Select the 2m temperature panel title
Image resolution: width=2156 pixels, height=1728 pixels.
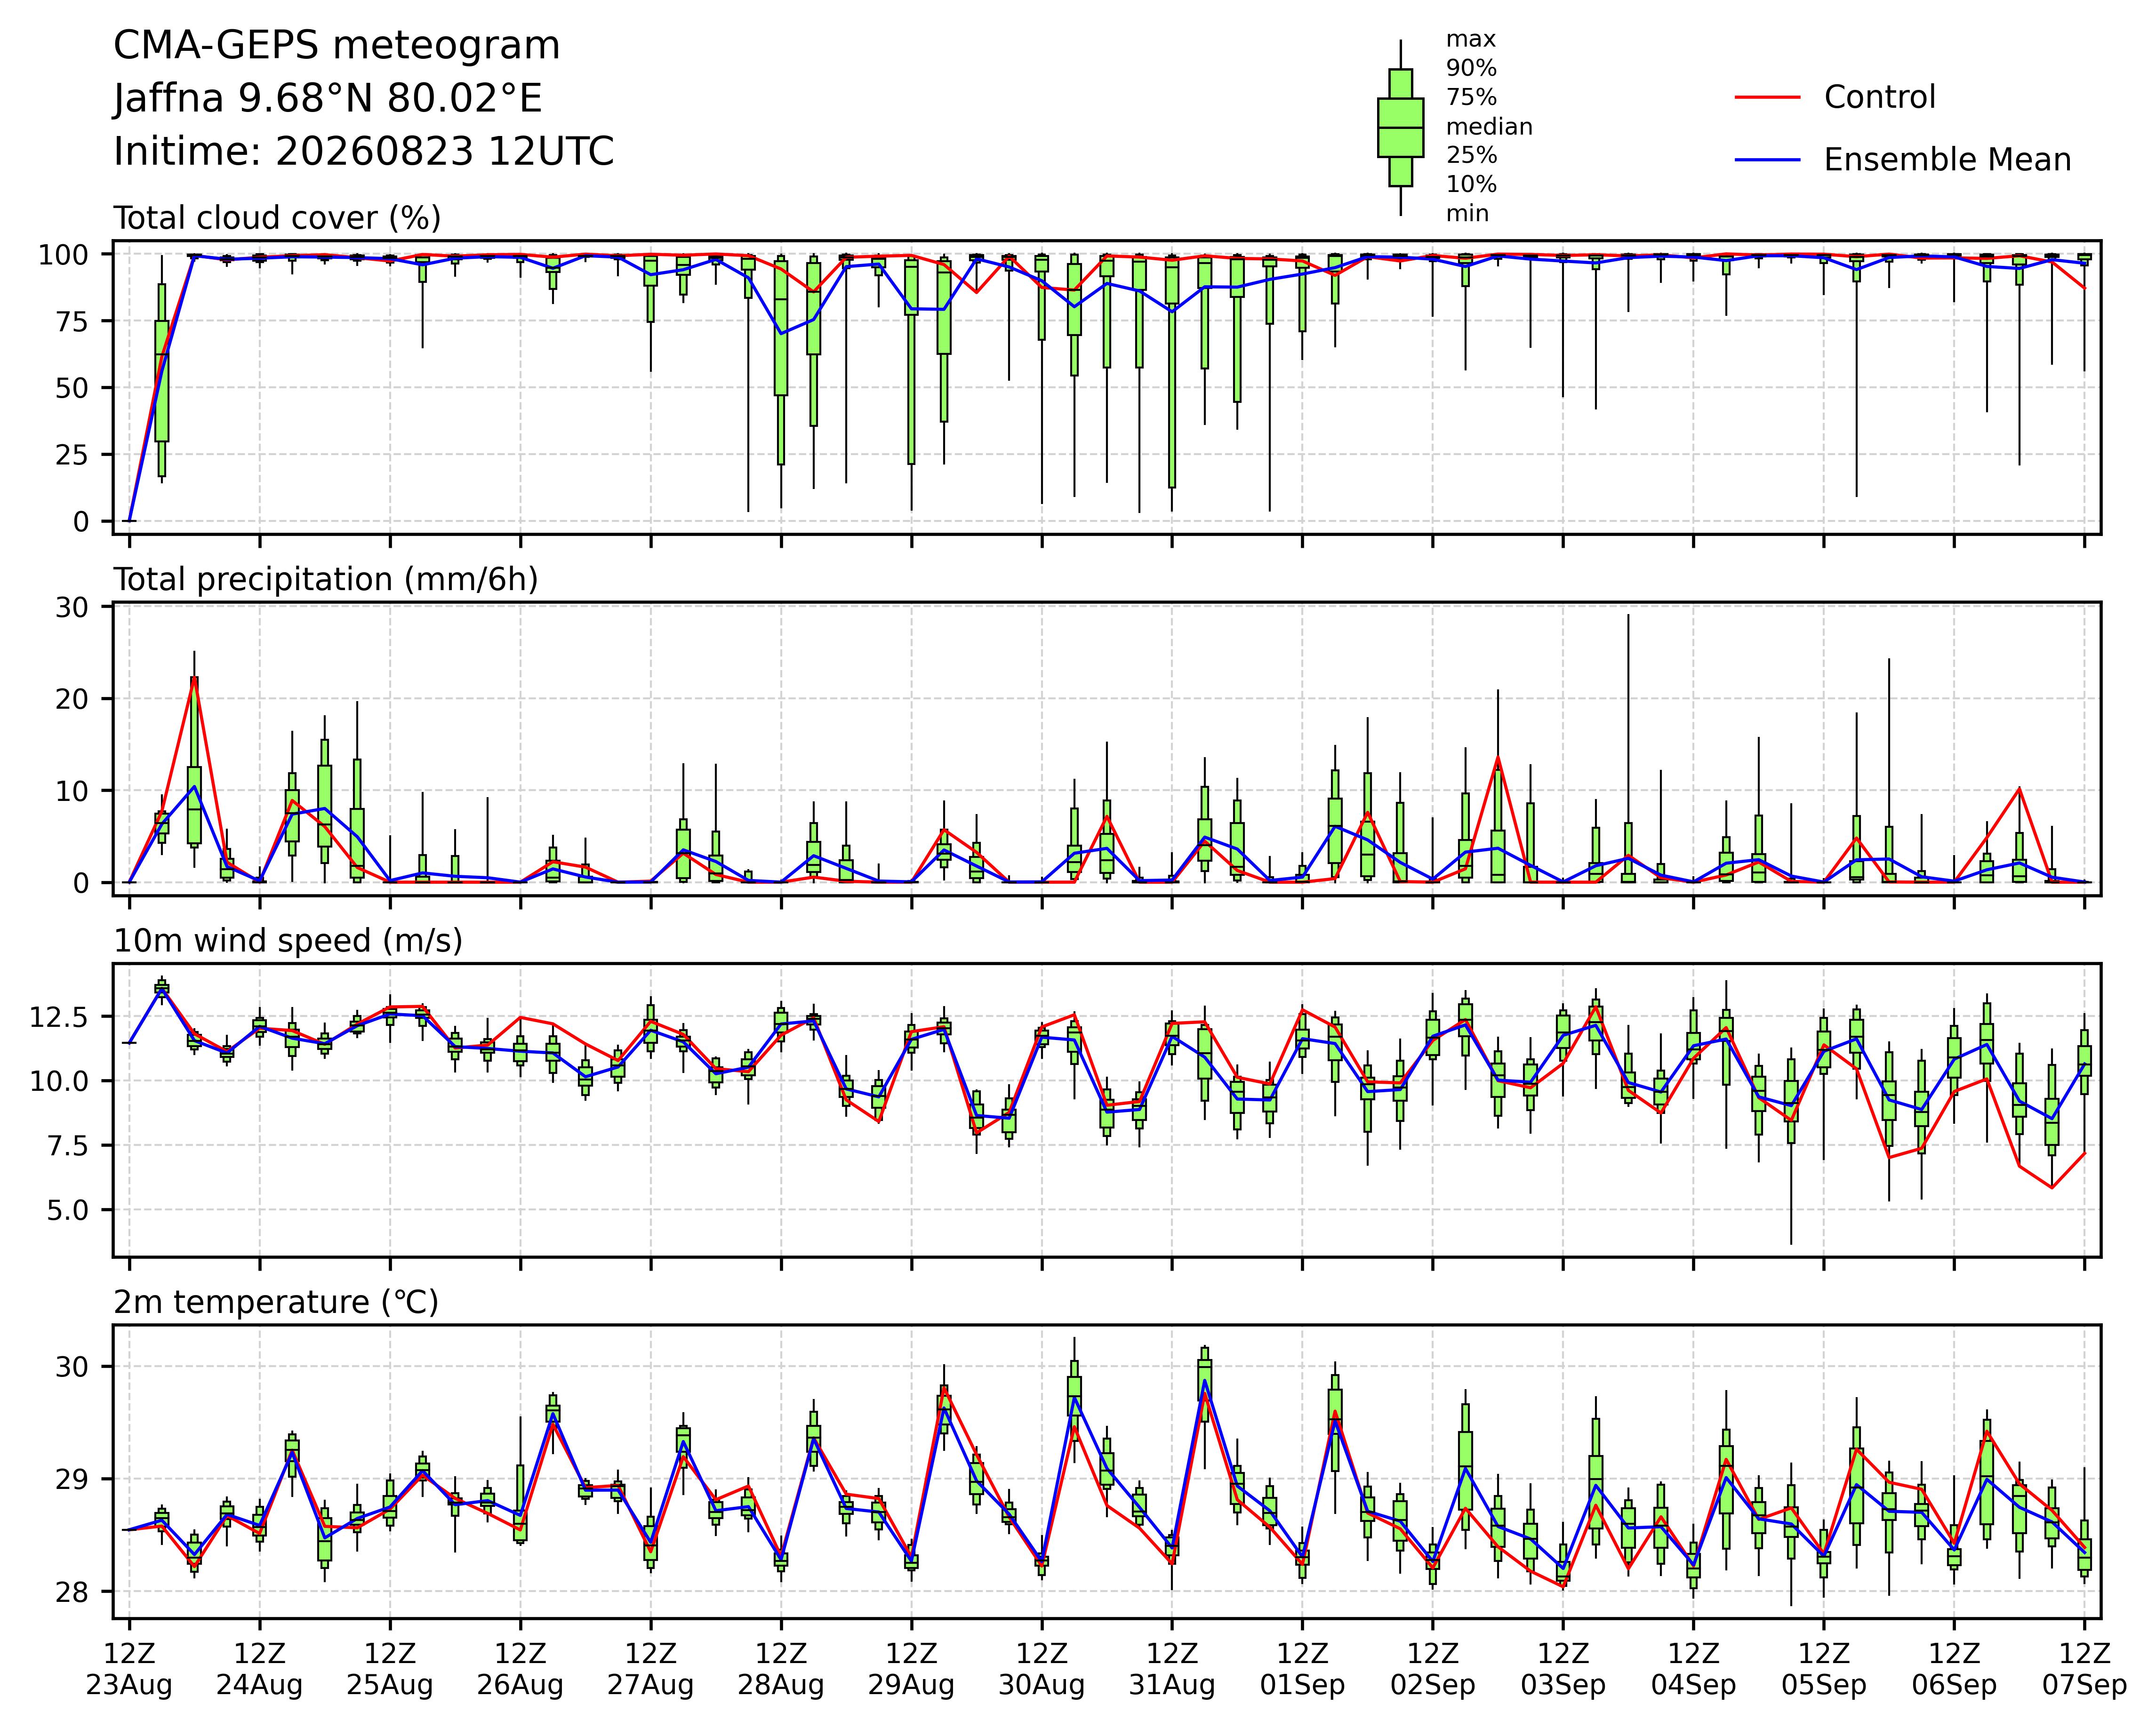click(276, 1302)
